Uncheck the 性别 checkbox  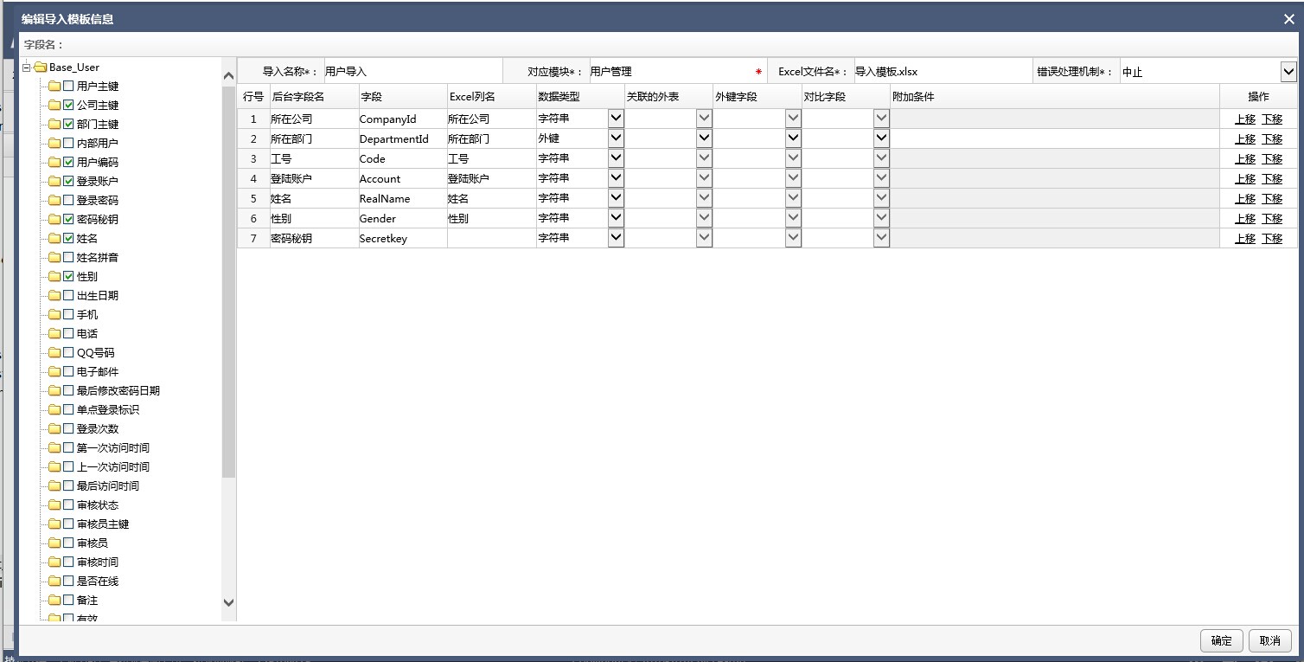tap(68, 276)
